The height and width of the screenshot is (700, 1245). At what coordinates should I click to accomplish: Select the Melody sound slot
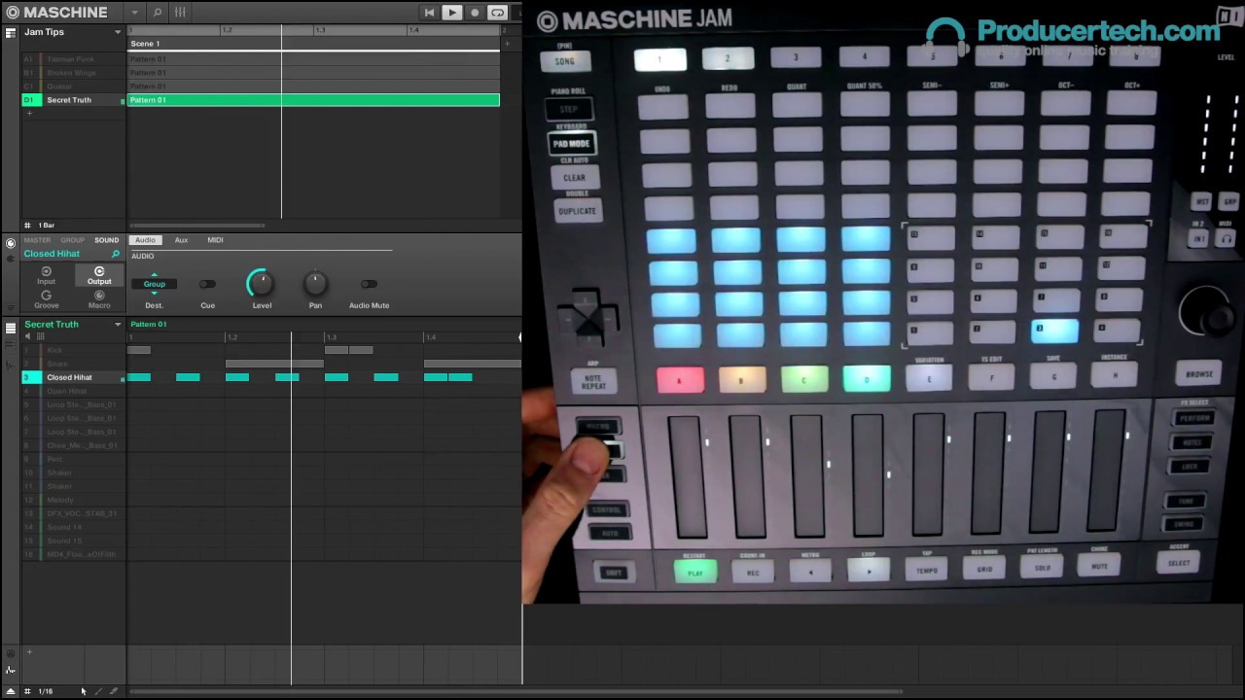point(74,500)
